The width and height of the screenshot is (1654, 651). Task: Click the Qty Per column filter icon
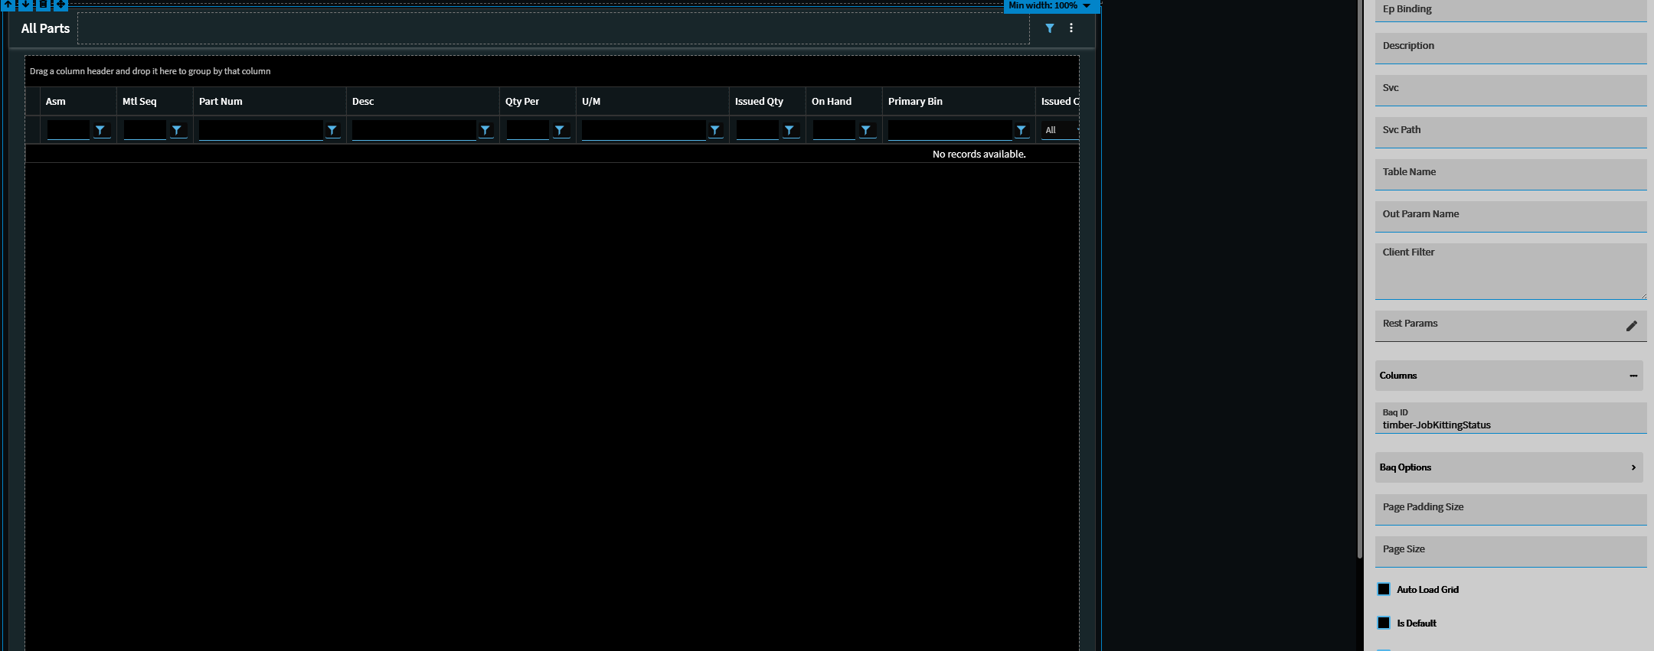[x=560, y=130]
